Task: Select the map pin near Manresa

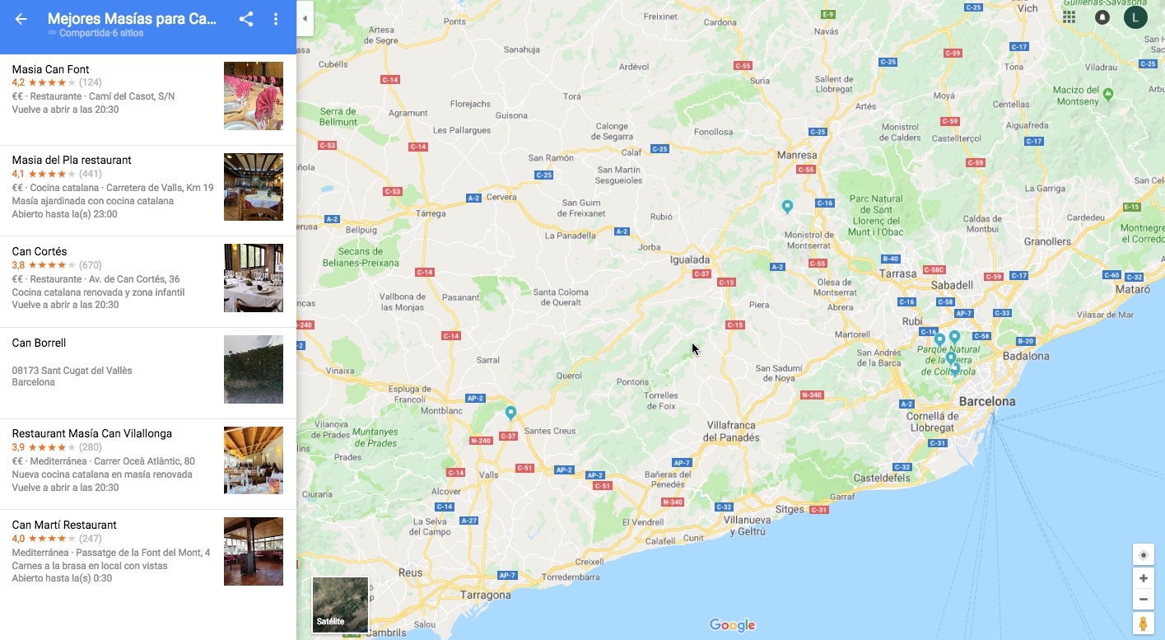Action: tap(787, 206)
